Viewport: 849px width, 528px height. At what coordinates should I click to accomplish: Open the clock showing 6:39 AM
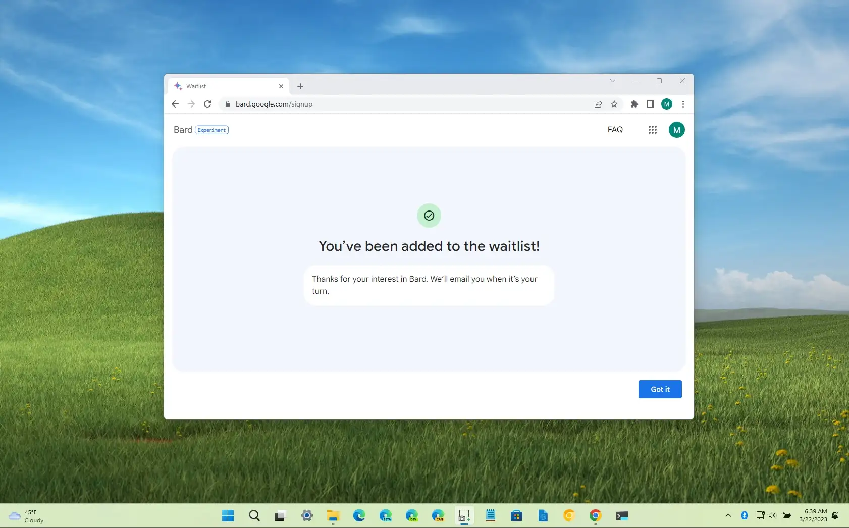[x=813, y=515]
